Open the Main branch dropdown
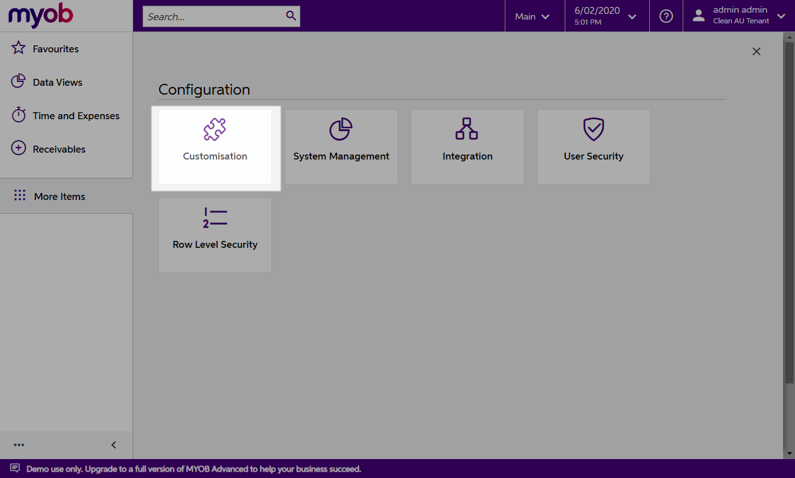 tap(534, 16)
